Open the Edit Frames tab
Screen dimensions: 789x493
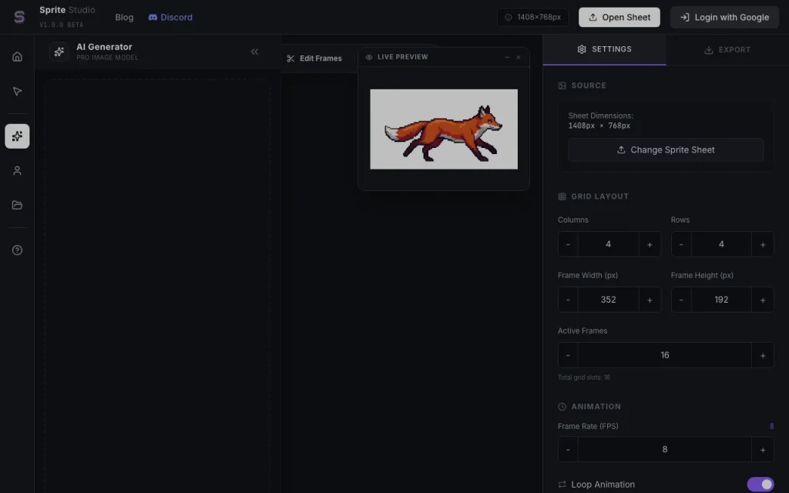[x=314, y=59]
